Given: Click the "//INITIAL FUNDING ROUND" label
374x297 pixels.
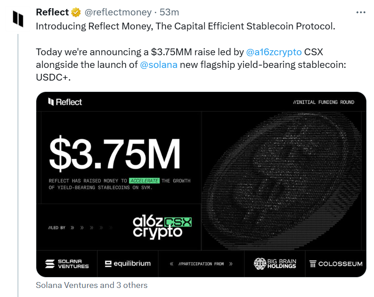Looking at the screenshot, I should 324,102.
